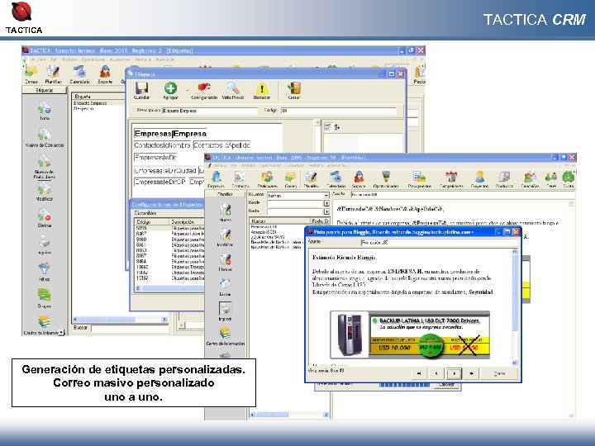Click Asunto field in Plantillas window

click(463, 194)
